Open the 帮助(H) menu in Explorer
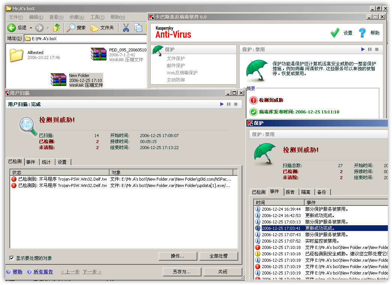 click(x=118, y=17)
